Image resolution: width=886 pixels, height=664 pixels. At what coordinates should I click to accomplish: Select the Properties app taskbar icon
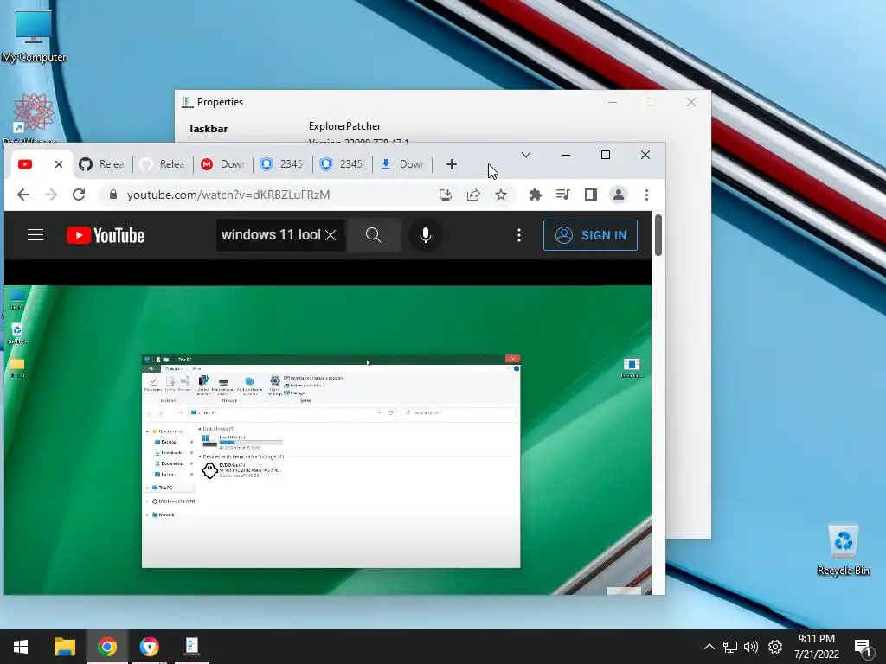click(x=191, y=647)
